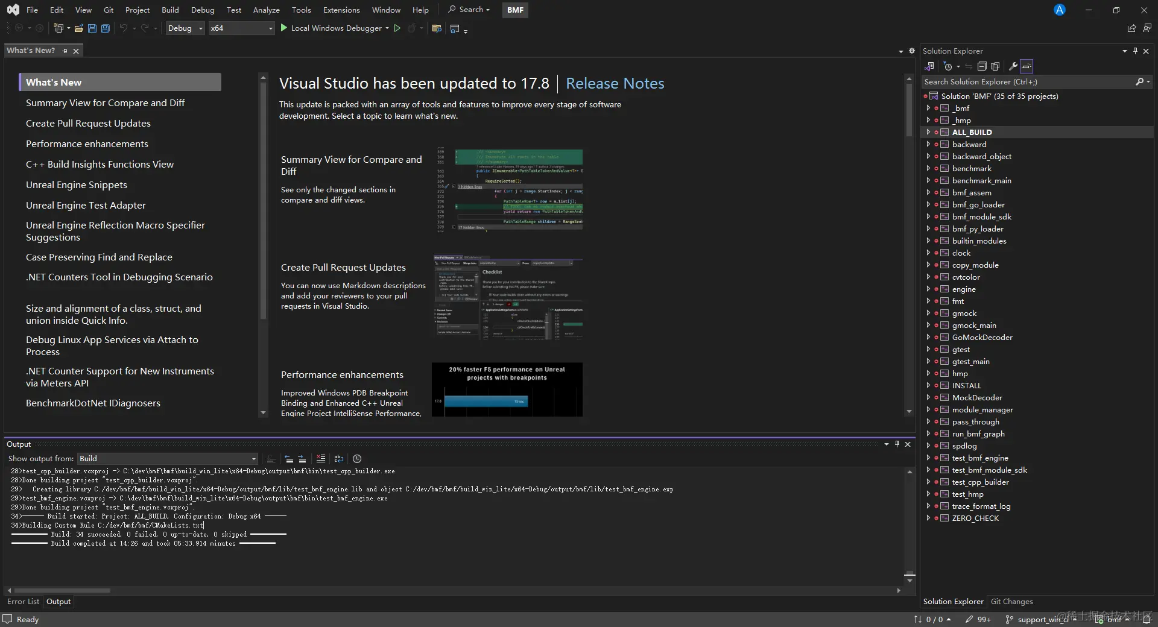Open the Extensions menu
Image resolution: width=1158 pixels, height=627 pixels.
coord(341,10)
